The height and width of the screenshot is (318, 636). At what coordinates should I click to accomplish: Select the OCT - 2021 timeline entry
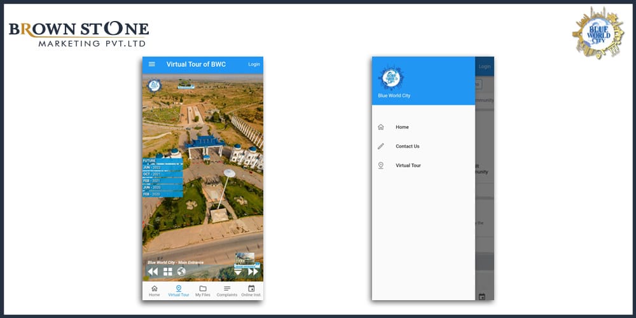[162, 174]
